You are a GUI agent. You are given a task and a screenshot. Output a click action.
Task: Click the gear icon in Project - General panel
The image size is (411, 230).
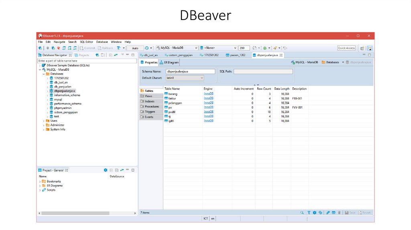(106, 170)
